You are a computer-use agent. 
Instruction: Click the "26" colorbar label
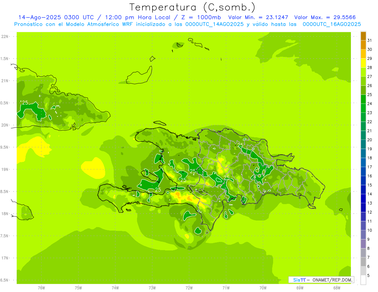(x=369, y=86)
